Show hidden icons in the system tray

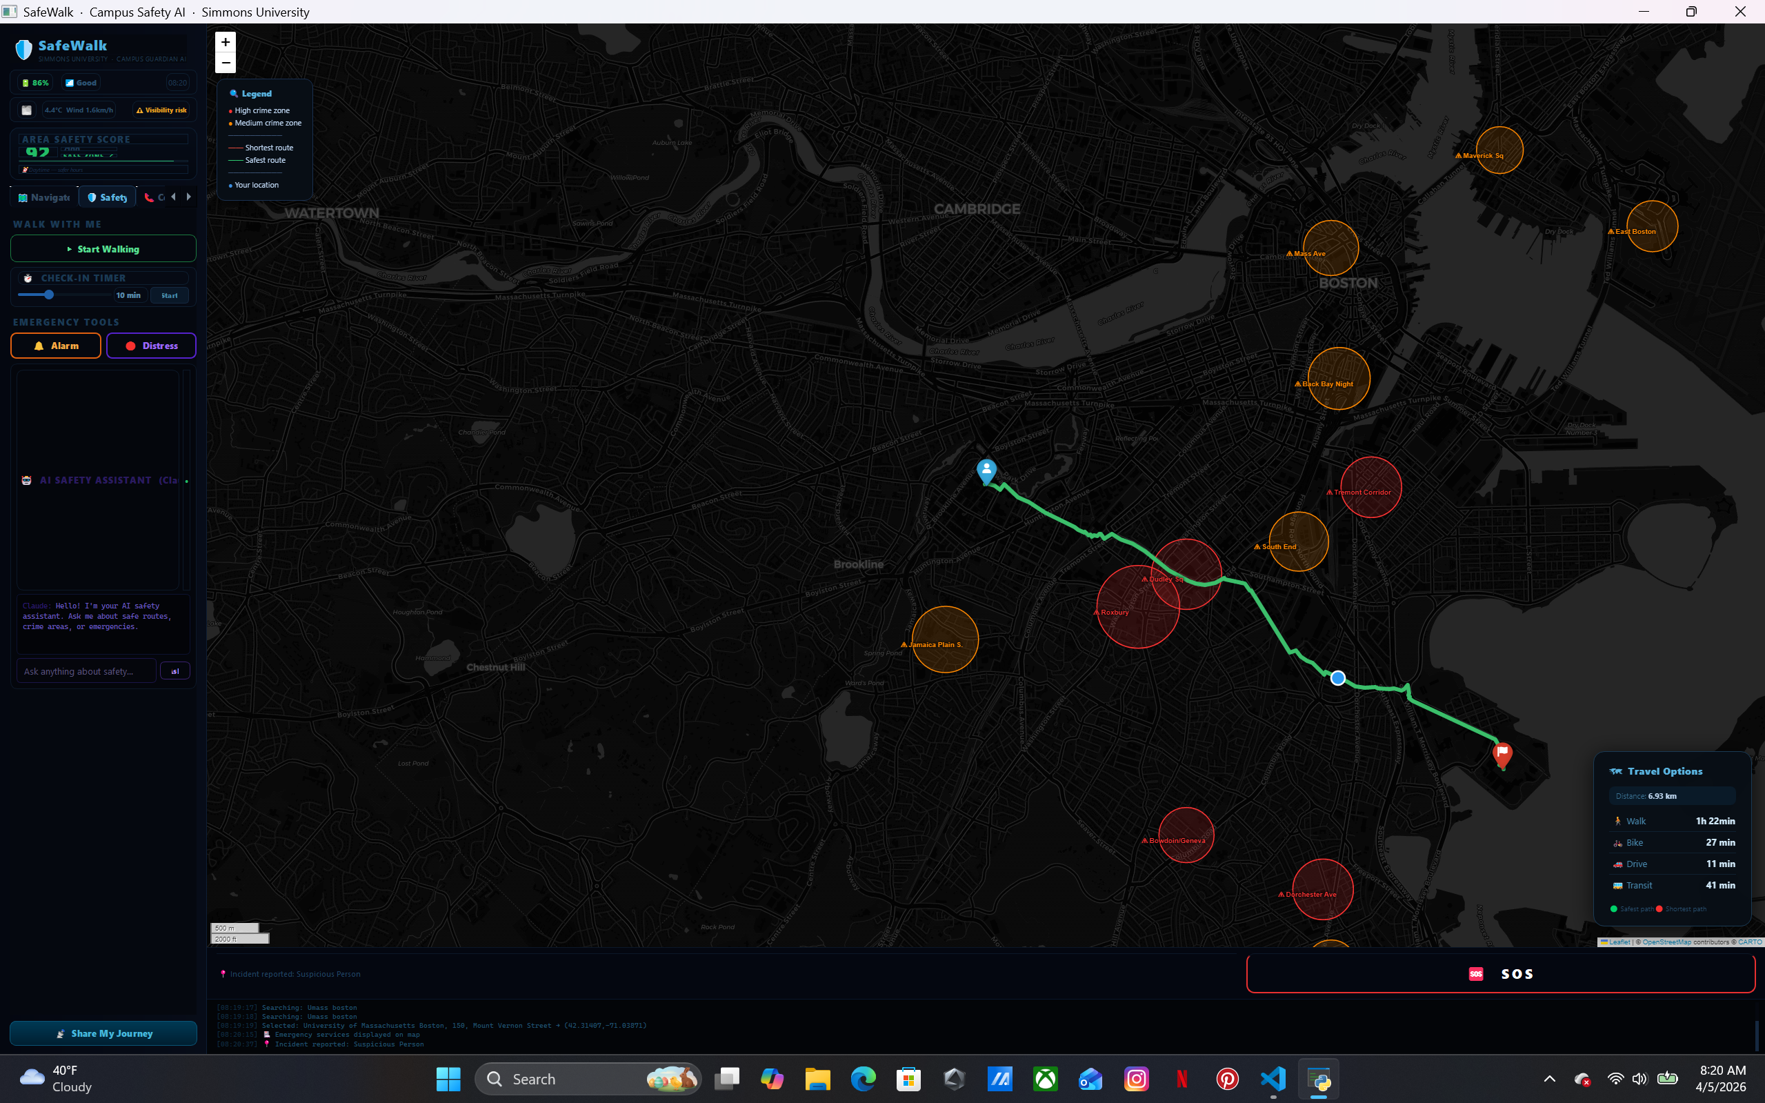click(x=1549, y=1079)
